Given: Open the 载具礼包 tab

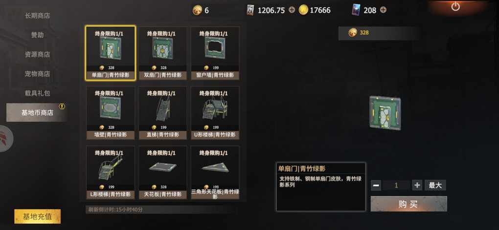Looking at the screenshot, I should pyautogui.click(x=37, y=93).
